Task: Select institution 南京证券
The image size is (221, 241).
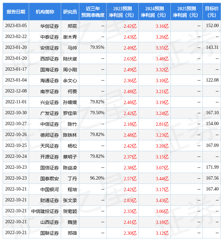Action: [50, 91]
